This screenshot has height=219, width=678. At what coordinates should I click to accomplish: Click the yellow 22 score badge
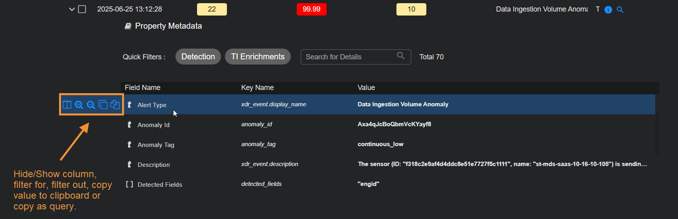(x=212, y=9)
